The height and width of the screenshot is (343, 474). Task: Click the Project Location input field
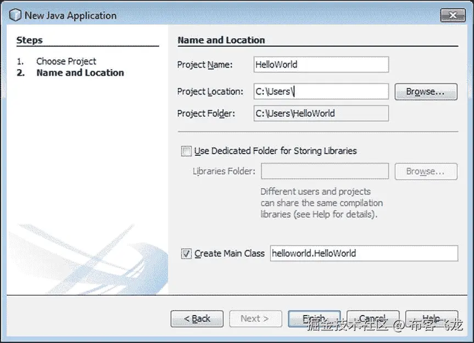(x=321, y=91)
